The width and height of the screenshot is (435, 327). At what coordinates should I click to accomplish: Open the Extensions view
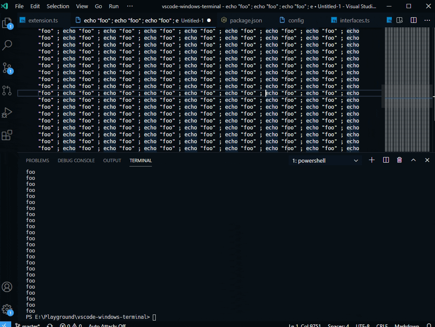pos(7,135)
